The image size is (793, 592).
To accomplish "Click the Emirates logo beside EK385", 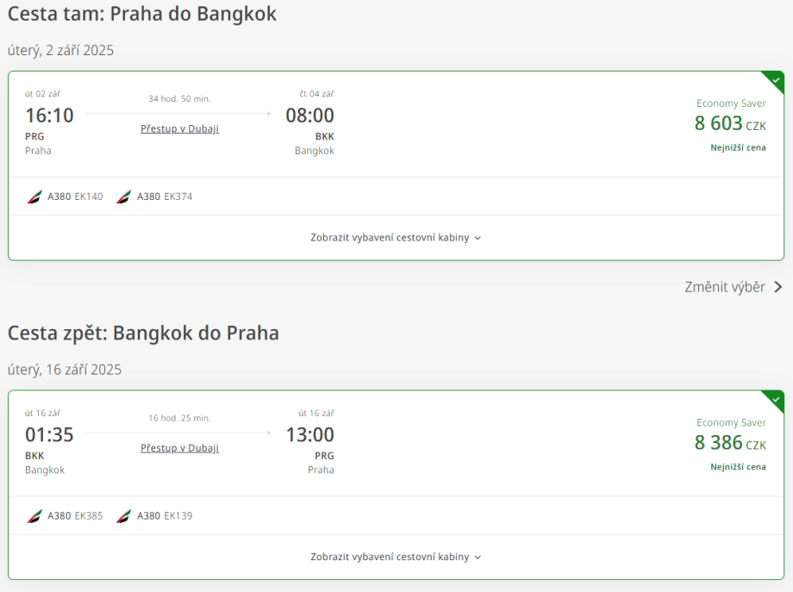I will tap(34, 516).
